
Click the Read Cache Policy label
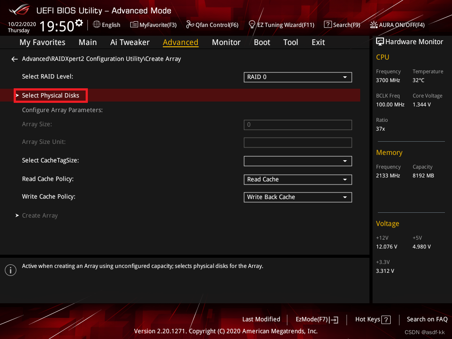[48, 179]
